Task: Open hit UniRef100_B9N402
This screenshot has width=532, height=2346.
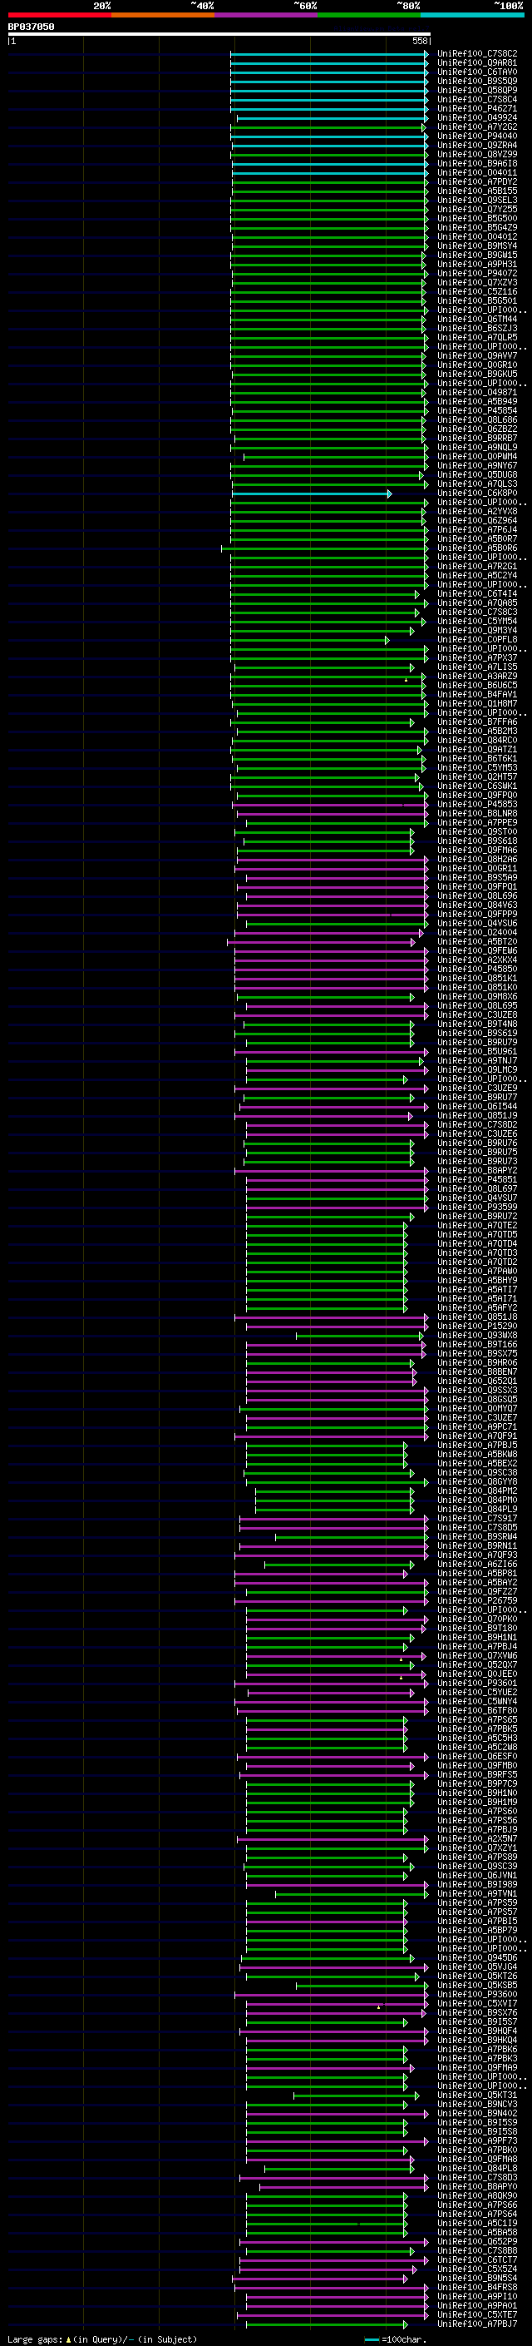Action: (477, 2114)
